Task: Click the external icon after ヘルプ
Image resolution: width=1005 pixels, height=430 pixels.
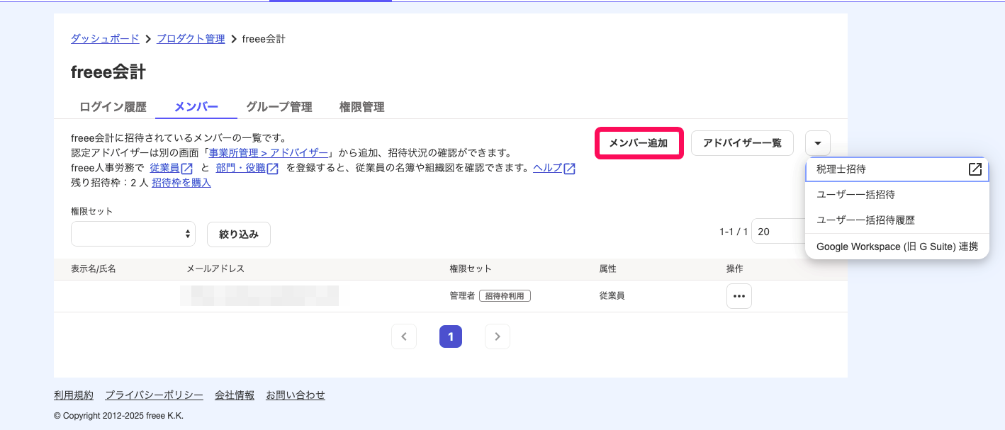Action: pos(569,169)
